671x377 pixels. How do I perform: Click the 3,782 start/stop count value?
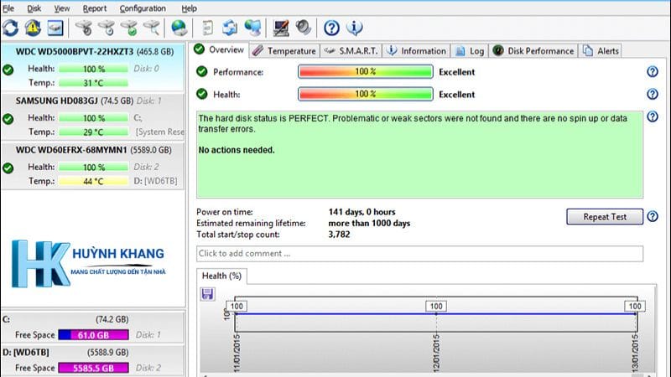339,235
